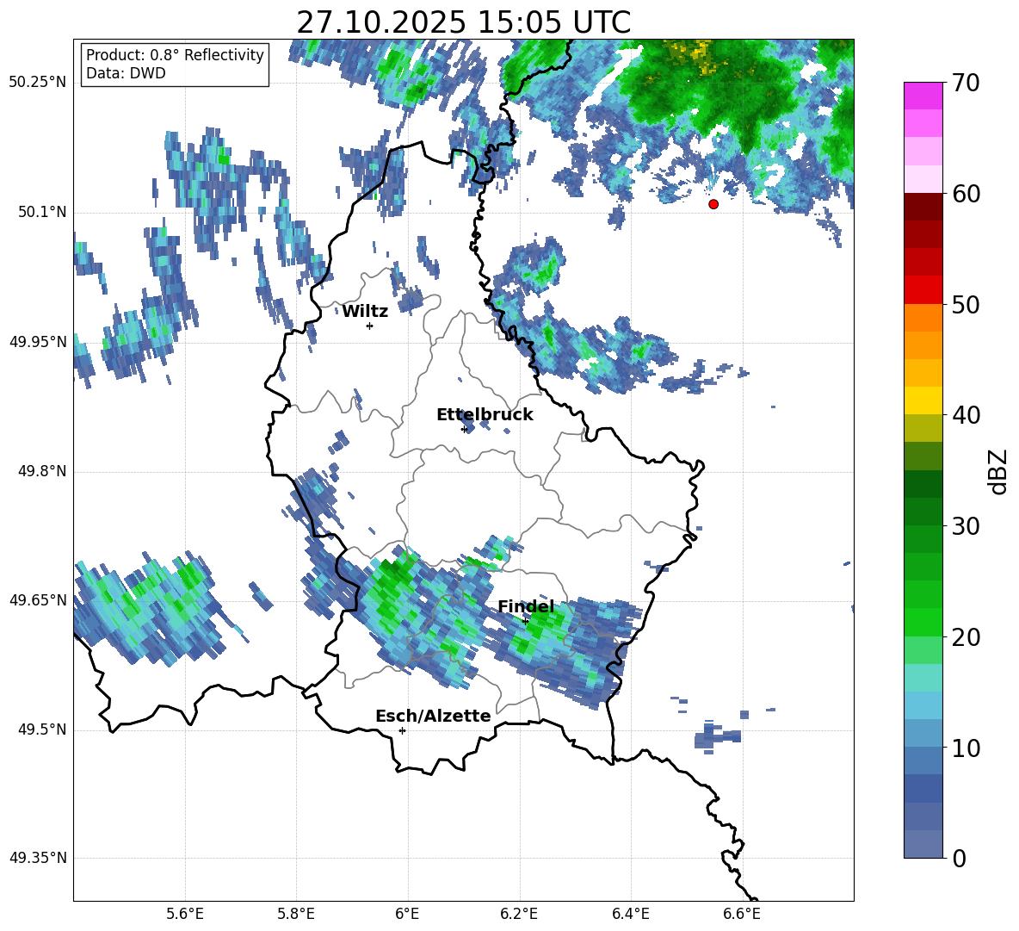
Task: Click the Findel location cross marker
Action: (x=526, y=621)
